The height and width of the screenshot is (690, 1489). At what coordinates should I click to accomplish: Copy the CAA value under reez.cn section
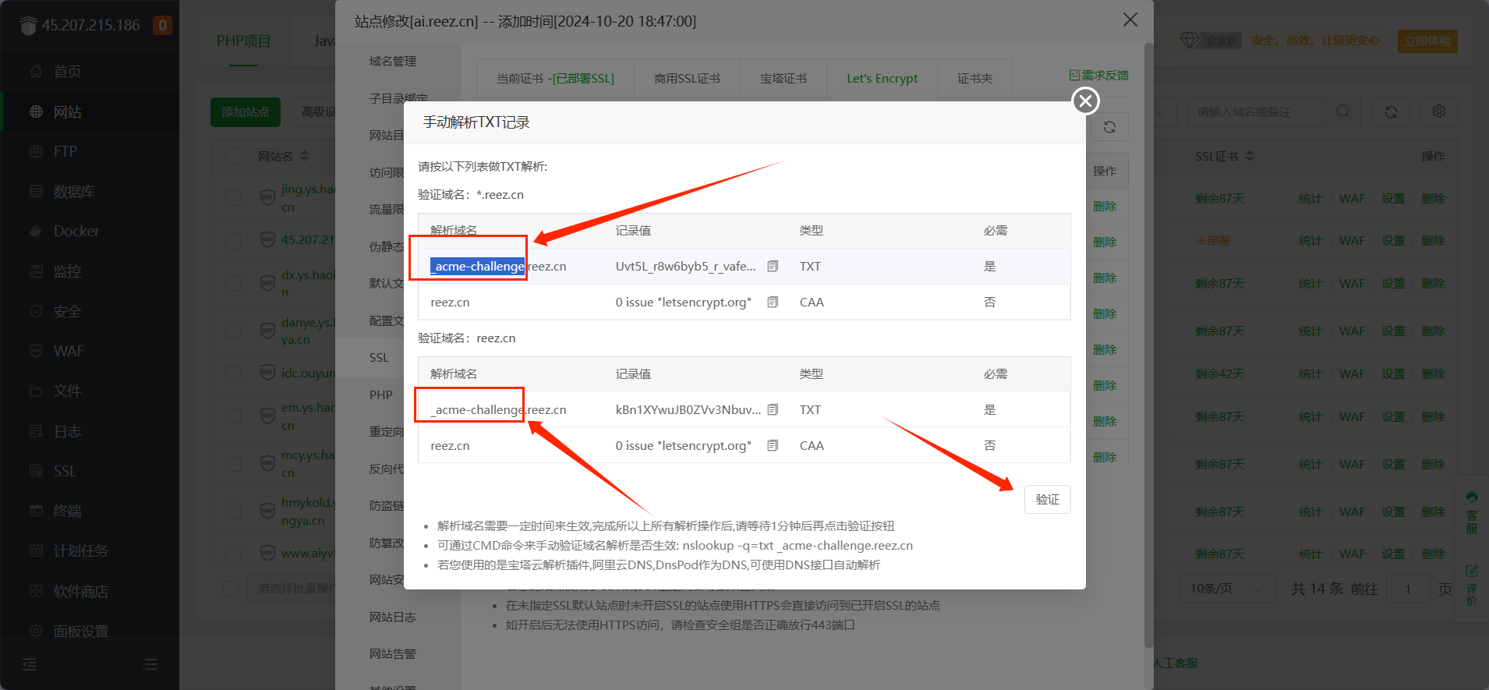[x=773, y=446]
